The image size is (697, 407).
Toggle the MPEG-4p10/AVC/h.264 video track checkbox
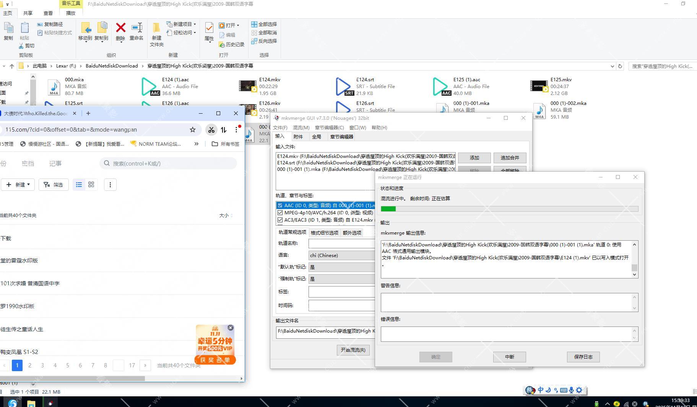coord(280,213)
